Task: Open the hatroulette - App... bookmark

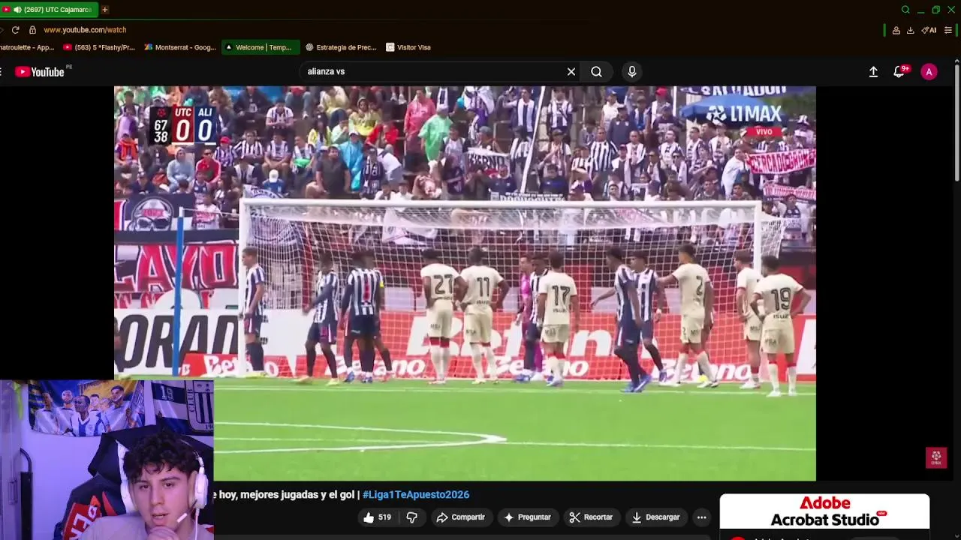Action: 27,47
